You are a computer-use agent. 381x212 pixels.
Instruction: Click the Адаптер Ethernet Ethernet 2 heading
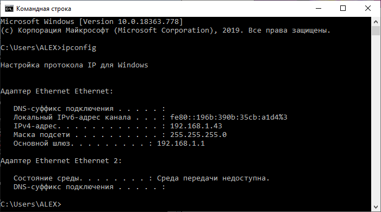click(61, 161)
